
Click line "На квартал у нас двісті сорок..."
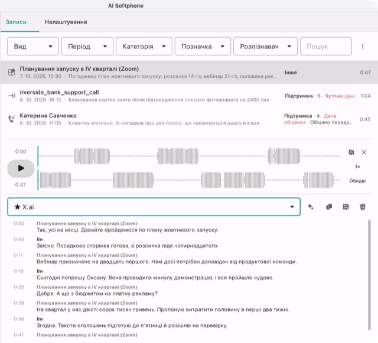(x=163, y=309)
